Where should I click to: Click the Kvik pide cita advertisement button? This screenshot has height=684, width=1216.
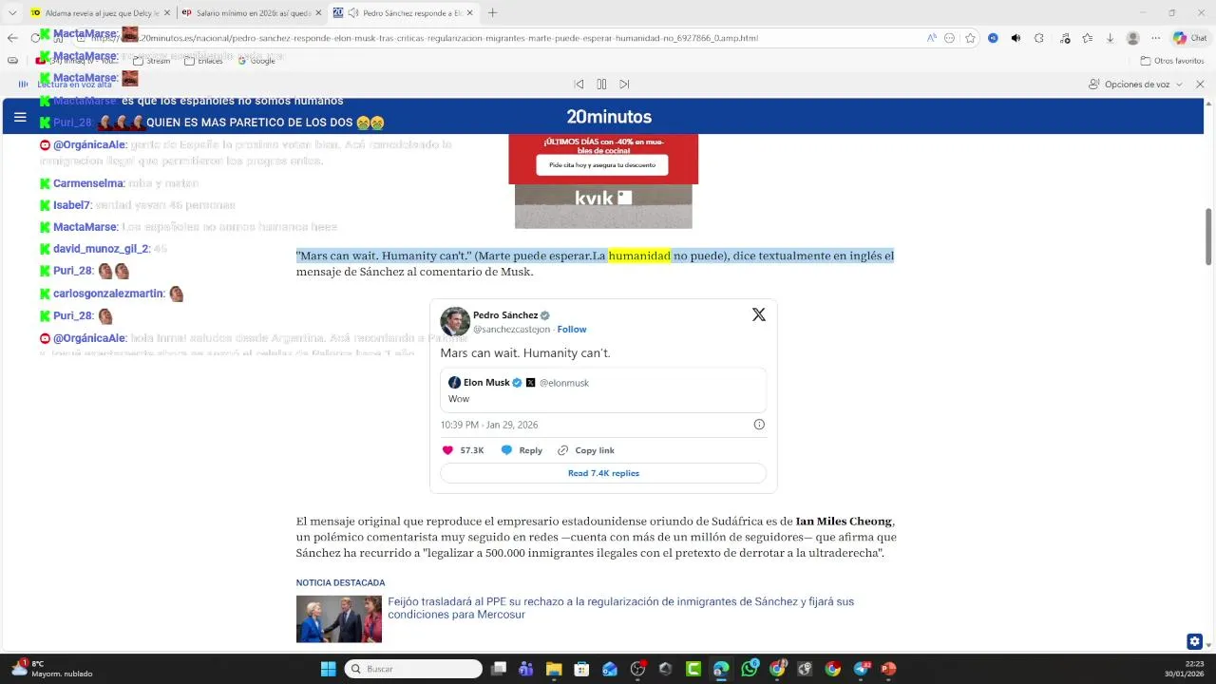pos(603,164)
